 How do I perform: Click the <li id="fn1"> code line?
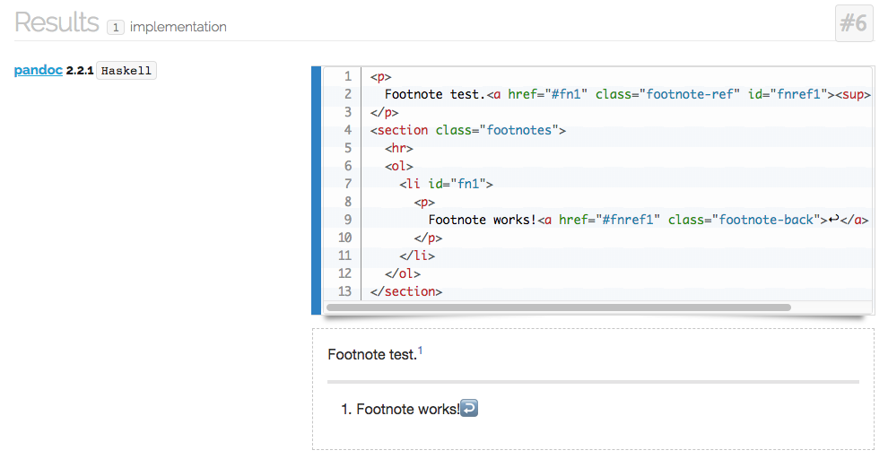tap(446, 184)
